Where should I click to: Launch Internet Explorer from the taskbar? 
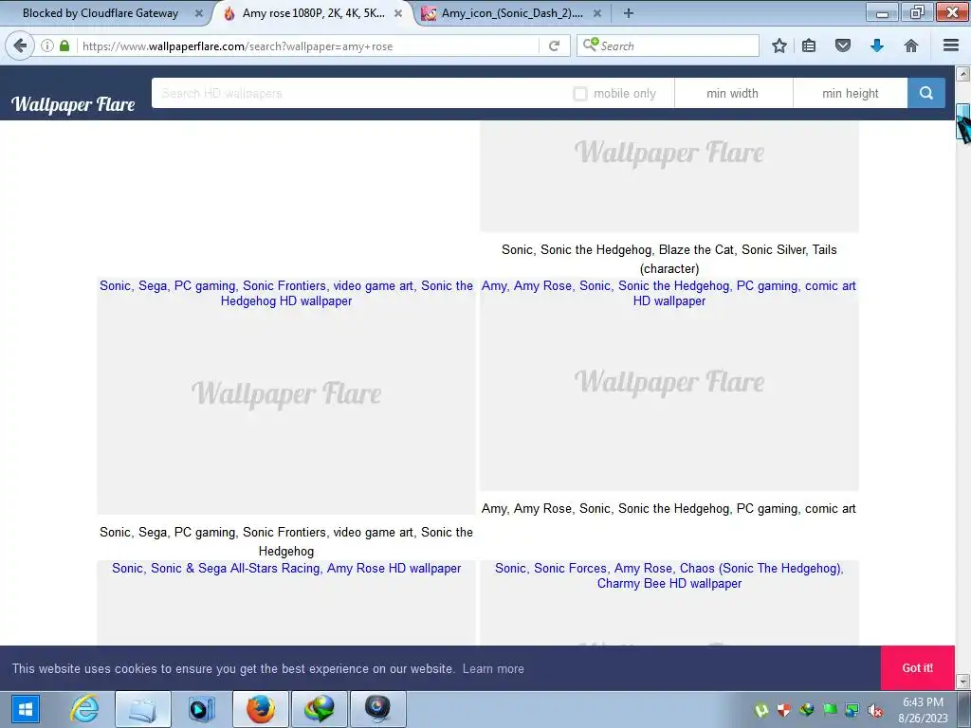click(84, 709)
